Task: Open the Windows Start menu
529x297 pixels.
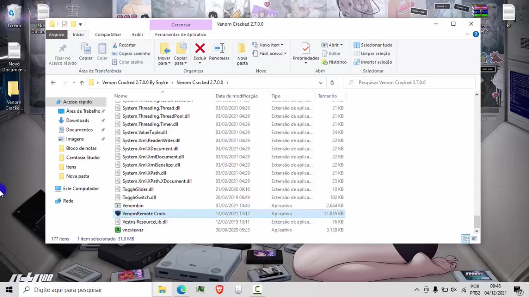Action: tap(9, 290)
